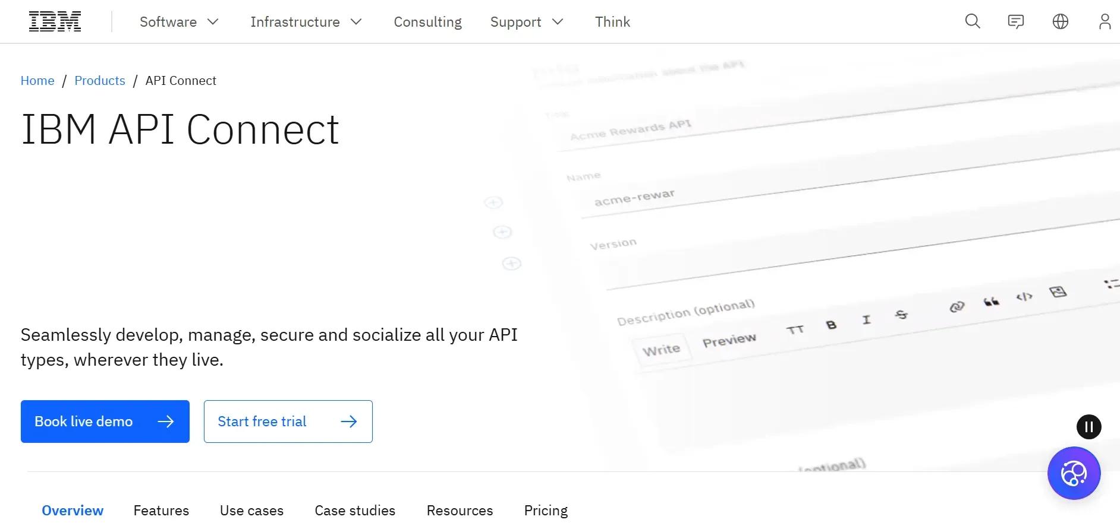Open the site search icon
This screenshot has height=526, width=1120.
[x=973, y=22]
